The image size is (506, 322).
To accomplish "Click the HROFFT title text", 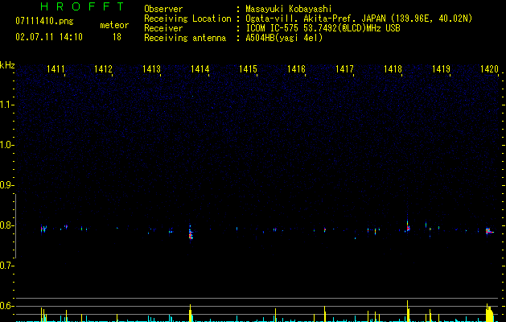I will (x=83, y=6).
